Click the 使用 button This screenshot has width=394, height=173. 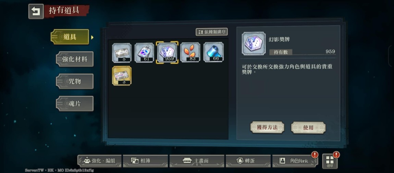point(308,128)
